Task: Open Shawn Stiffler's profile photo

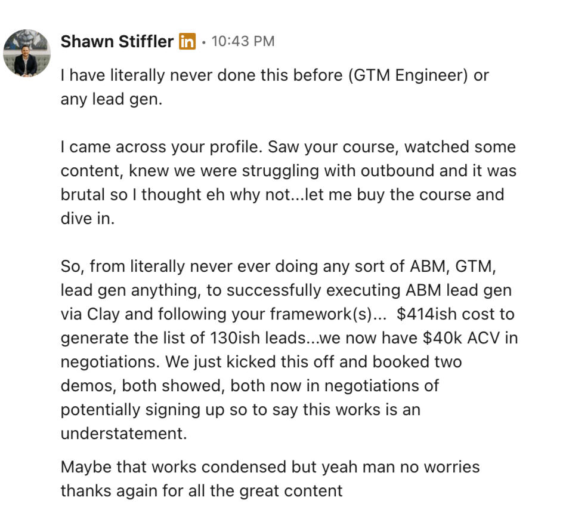Action: point(26,53)
